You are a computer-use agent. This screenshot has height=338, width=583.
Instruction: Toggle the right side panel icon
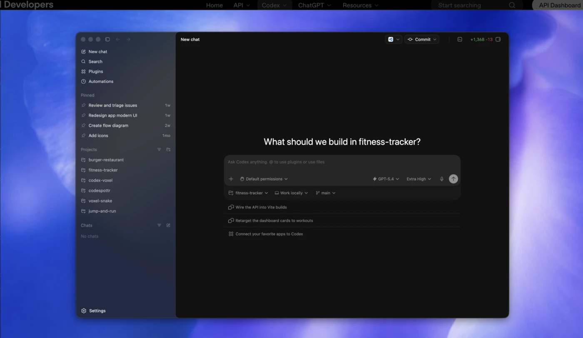498,40
